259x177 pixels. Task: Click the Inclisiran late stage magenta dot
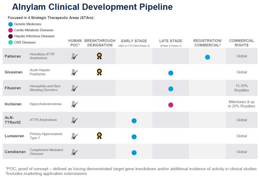[x=171, y=105]
